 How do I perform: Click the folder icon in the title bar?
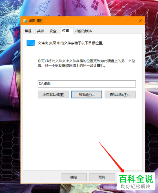click(25, 21)
